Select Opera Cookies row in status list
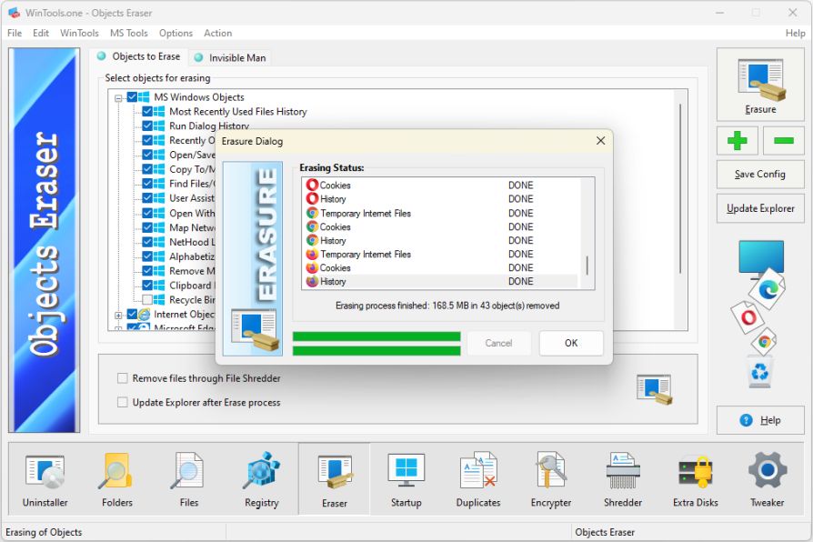Image resolution: width=813 pixels, height=542 pixels. 439,186
